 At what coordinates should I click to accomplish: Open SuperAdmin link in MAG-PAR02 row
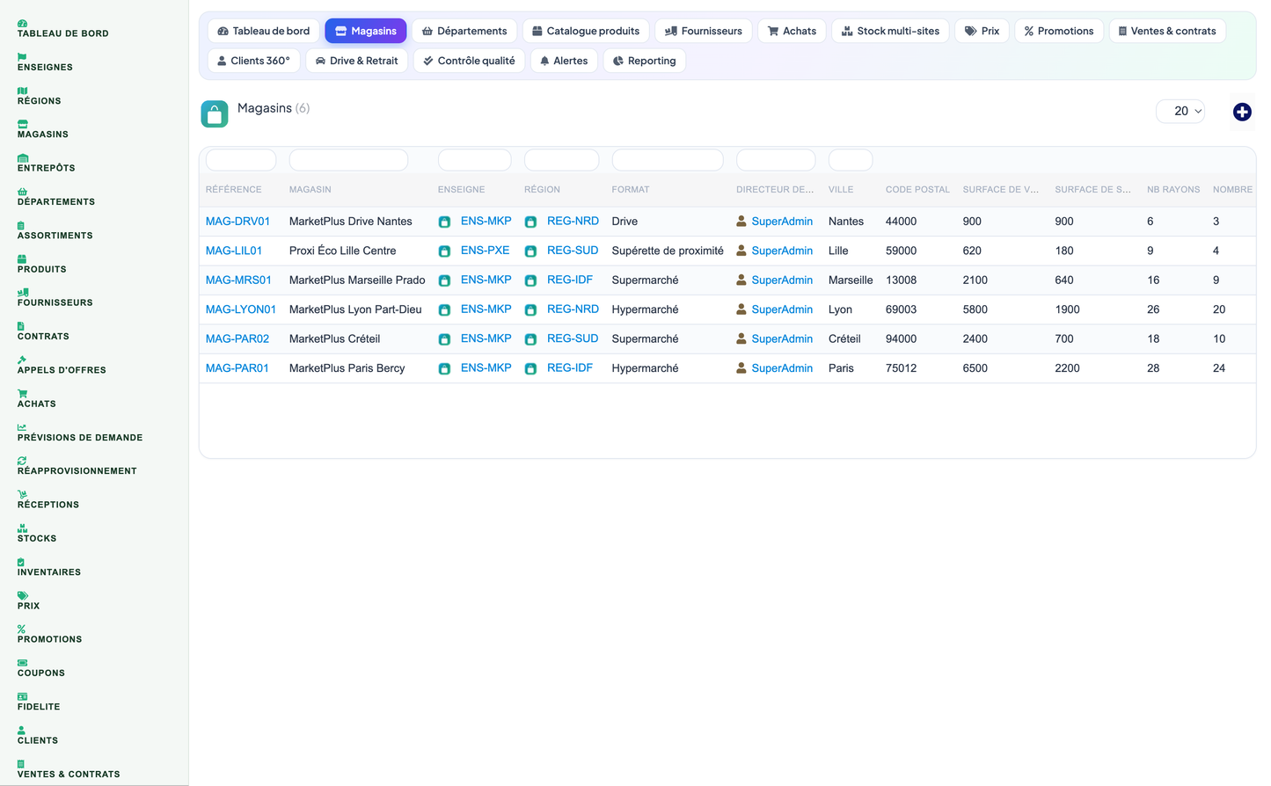(x=782, y=338)
